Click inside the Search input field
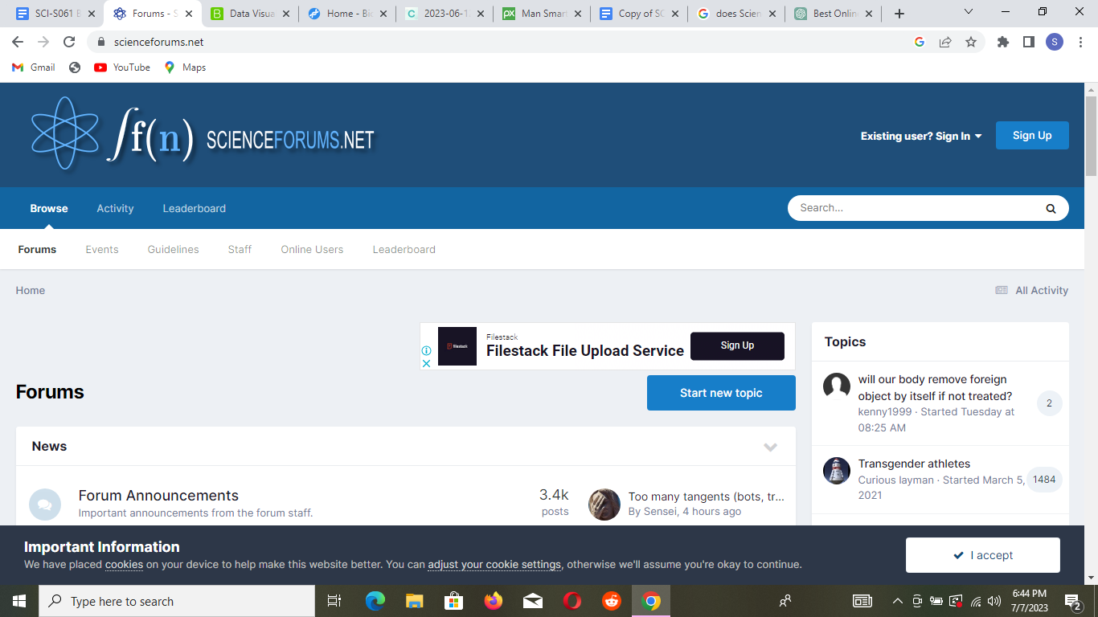 [900, 207]
